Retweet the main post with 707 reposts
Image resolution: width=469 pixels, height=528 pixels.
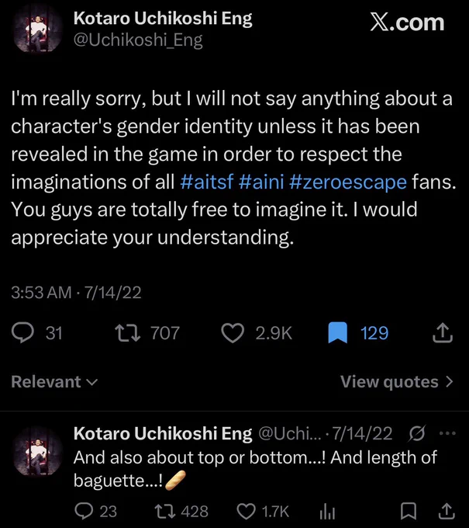tap(127, 332)
